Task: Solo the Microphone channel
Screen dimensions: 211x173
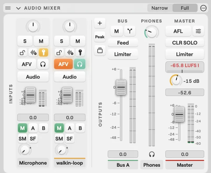Action: click(25, 41)
